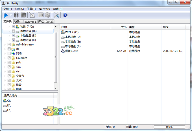Sort by the 类型 column header

click(x=145, y=27)
